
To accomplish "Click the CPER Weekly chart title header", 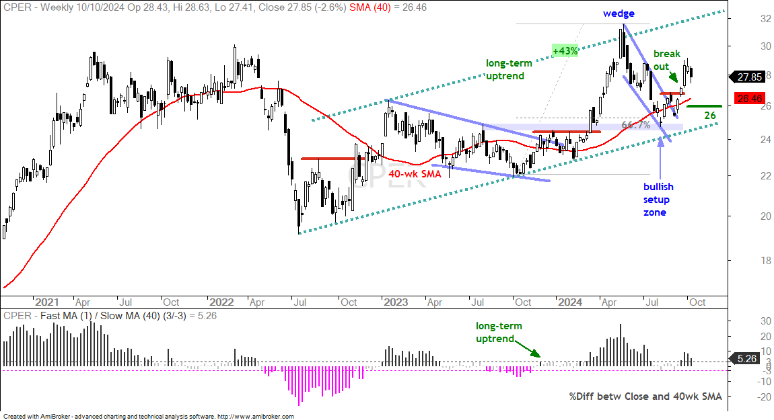I will 174,7.
